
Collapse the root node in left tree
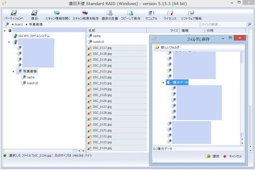pyautogui.click(x=5, y=31)
